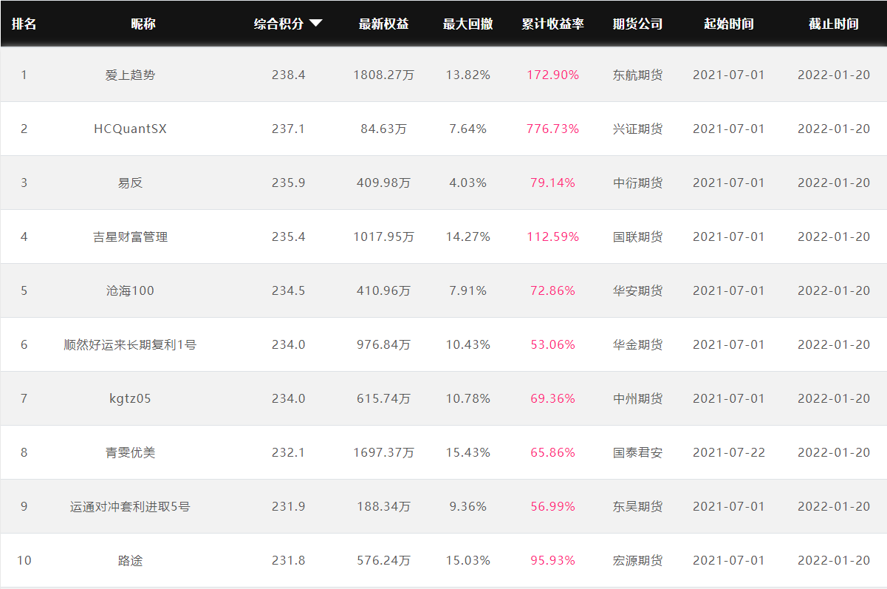Click 兴证期货 company cell

tap(637, 129)
